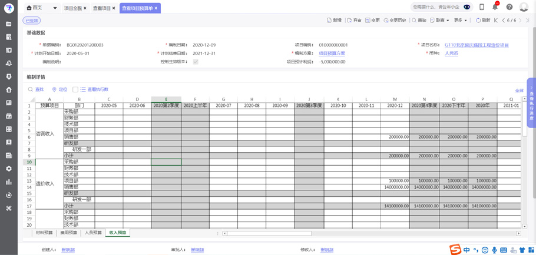Expand the 更多 dropdown menu
The width and height of the screenshot is (536, 255).
pyautogui.click(x=460, y=20)
